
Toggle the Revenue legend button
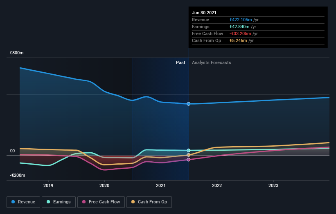23,202
